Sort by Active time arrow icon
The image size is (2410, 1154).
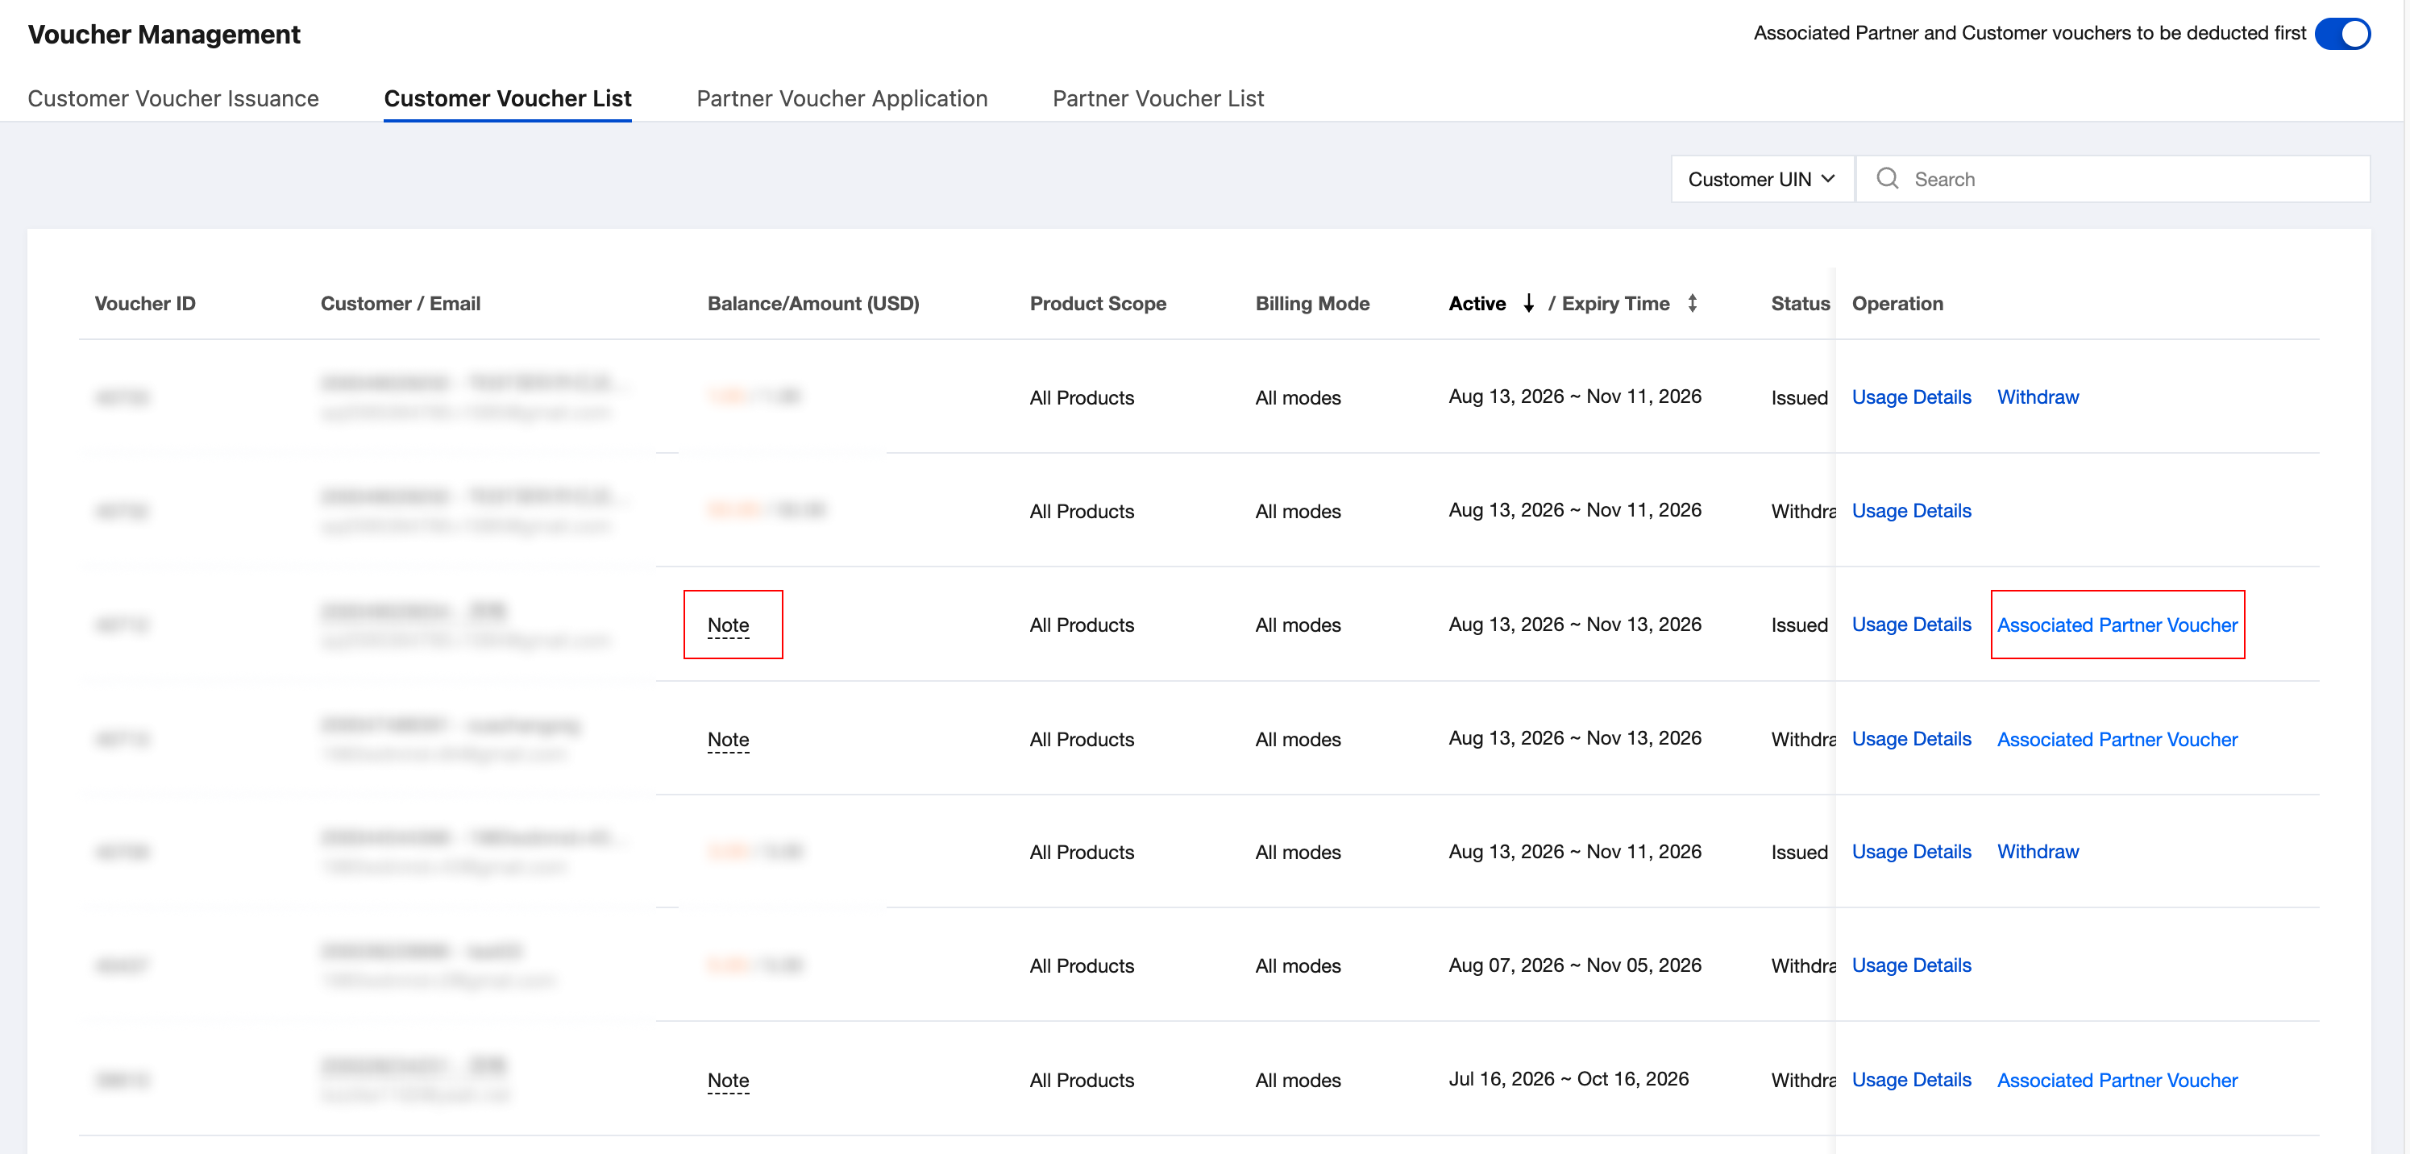coord(1529,303)
